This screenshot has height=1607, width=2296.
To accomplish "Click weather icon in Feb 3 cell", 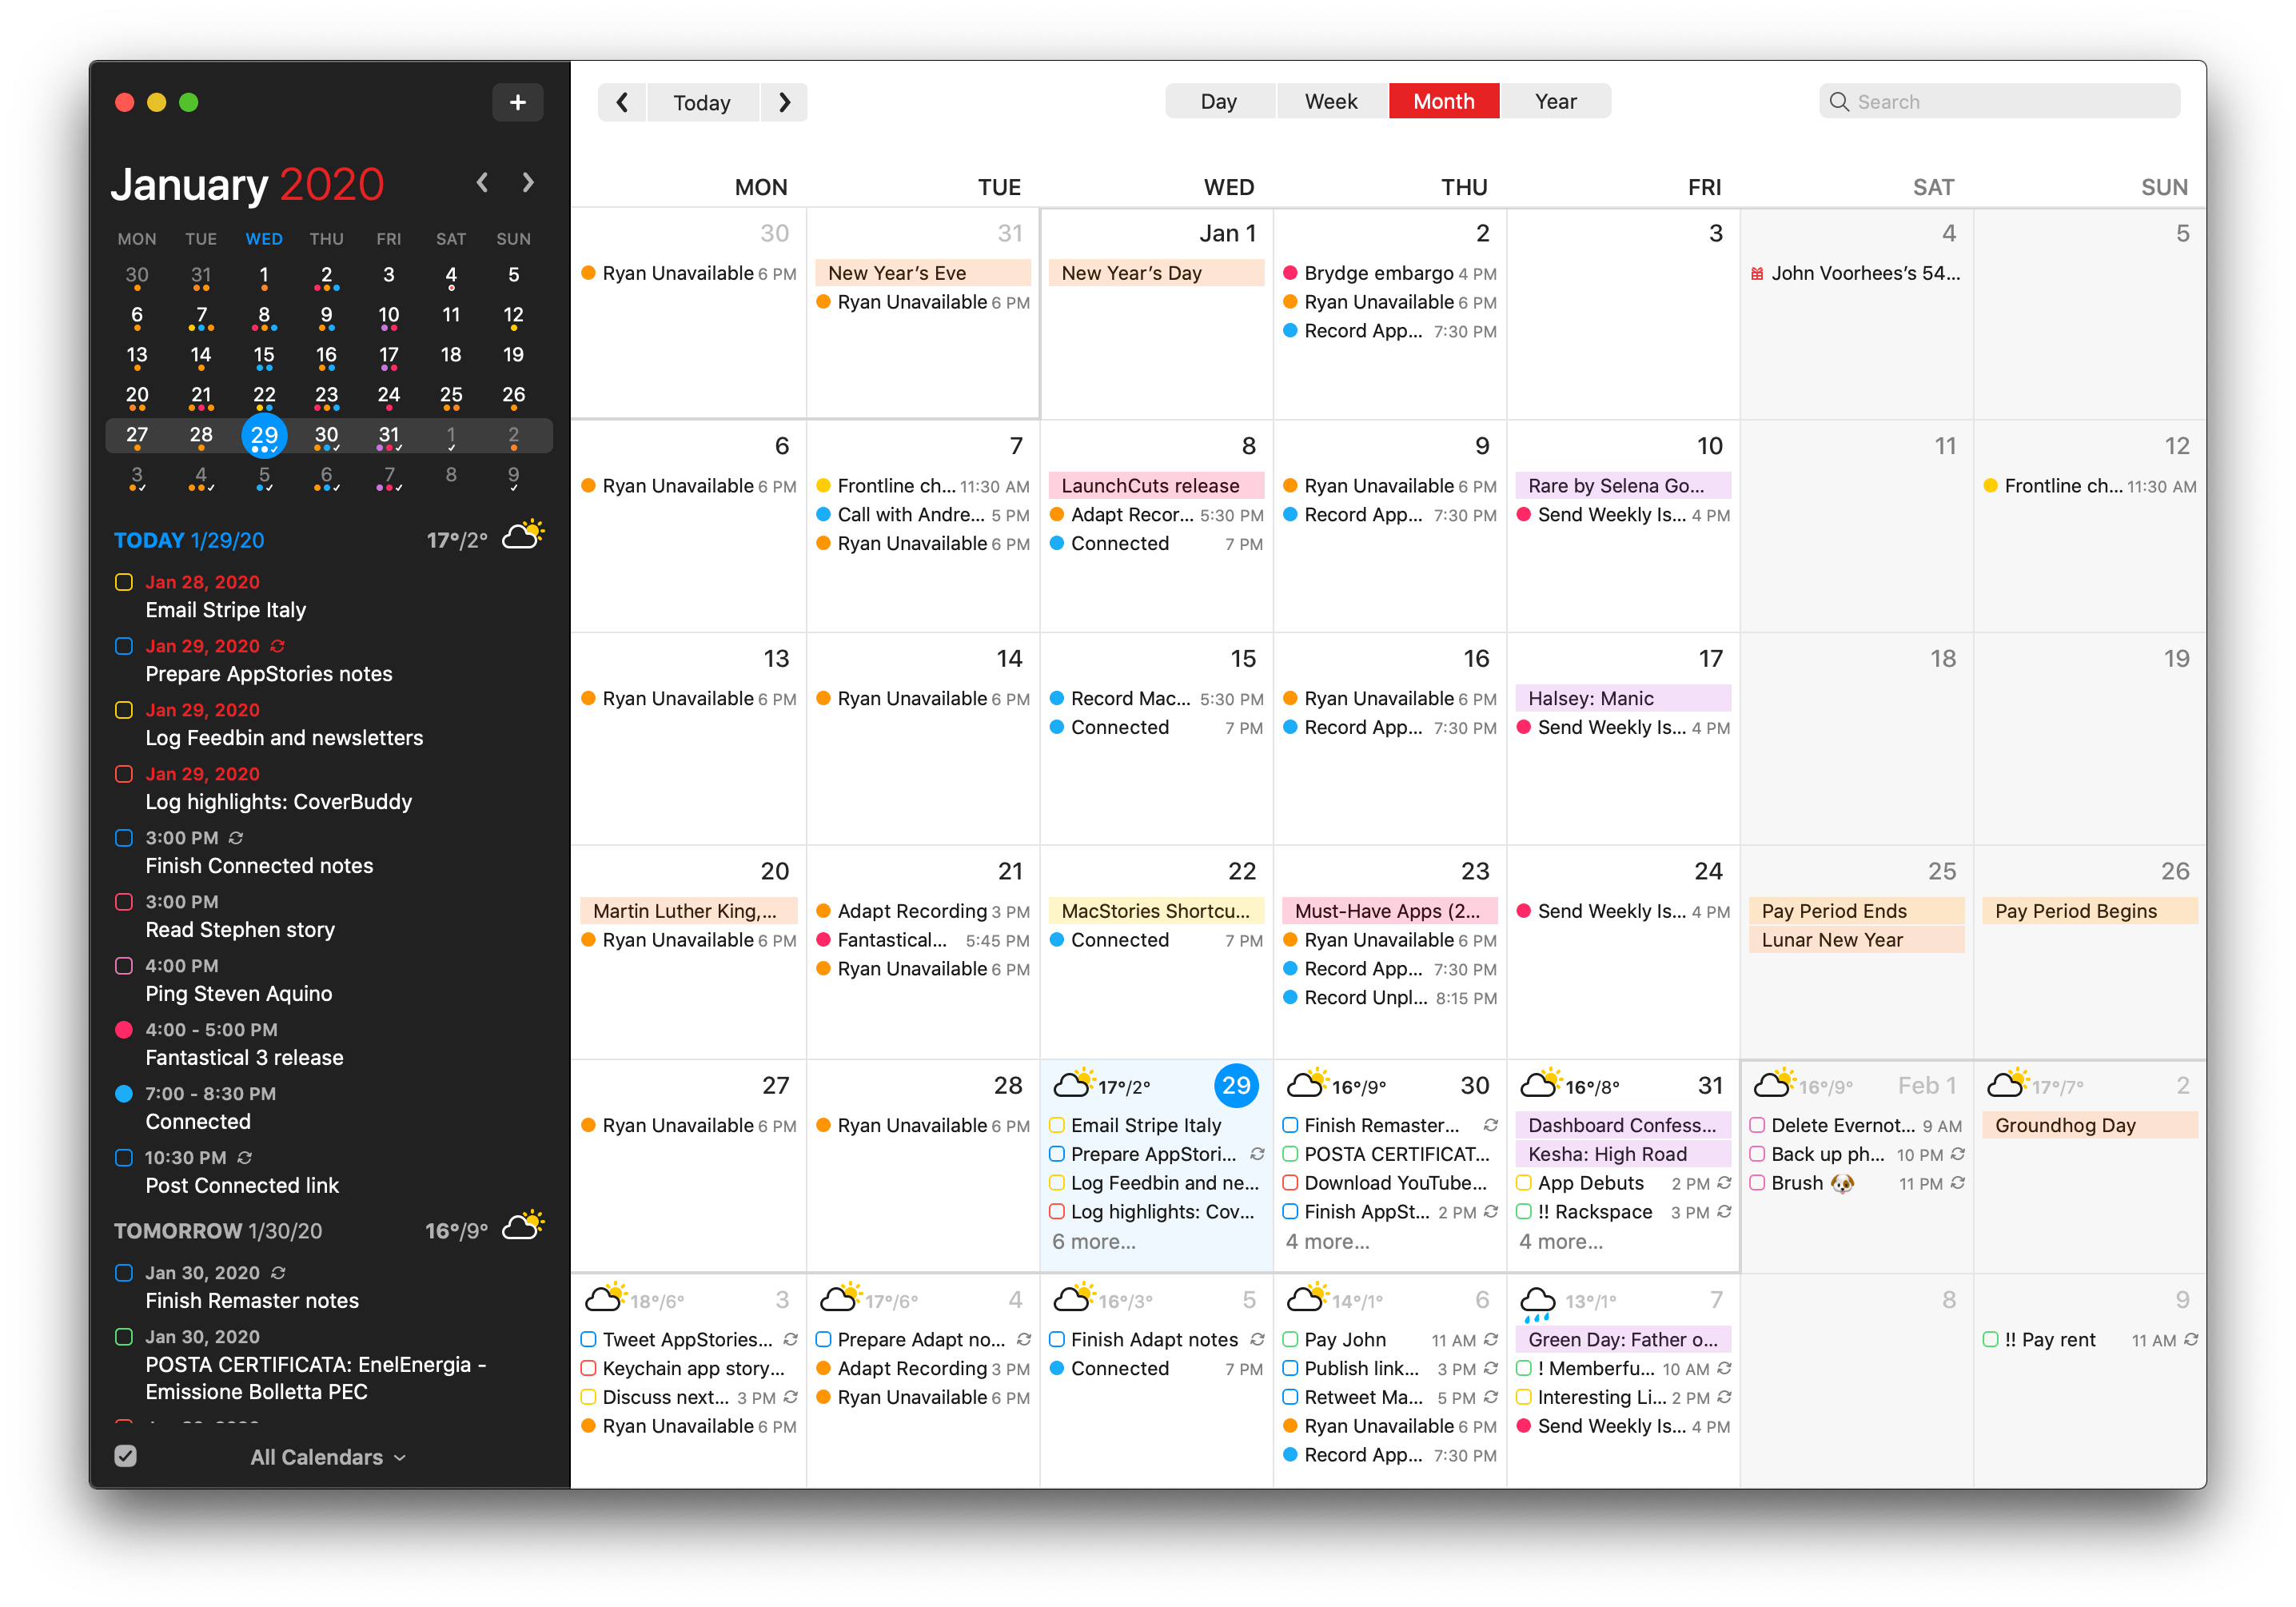I will (605, 1297).
